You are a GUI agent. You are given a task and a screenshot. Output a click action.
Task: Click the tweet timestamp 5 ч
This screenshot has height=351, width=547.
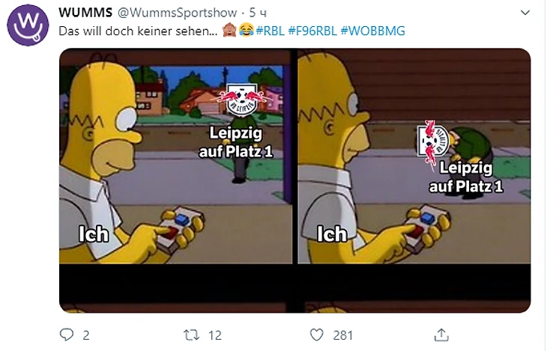pos(258,13)
